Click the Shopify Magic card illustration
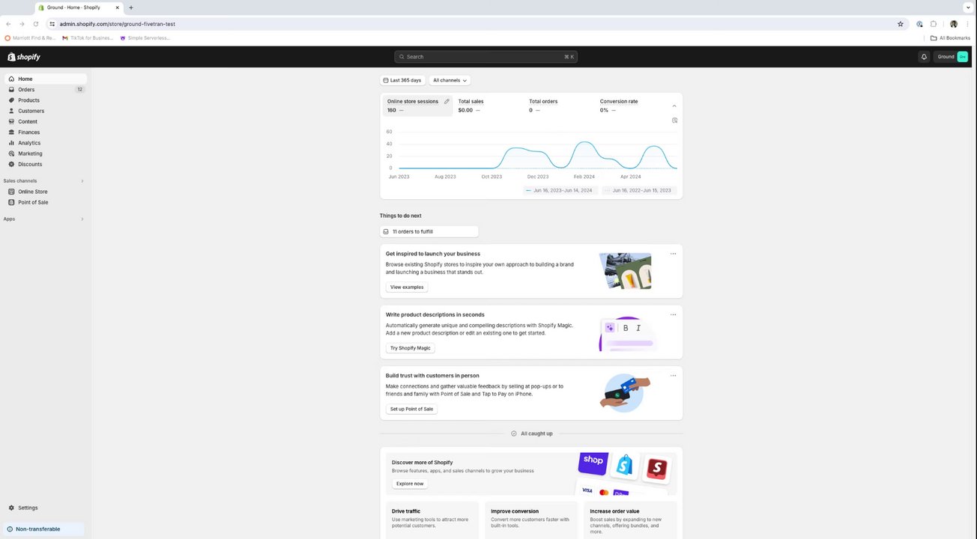The width and height of the screenshot is (977, 539). (x=628, y=334)
